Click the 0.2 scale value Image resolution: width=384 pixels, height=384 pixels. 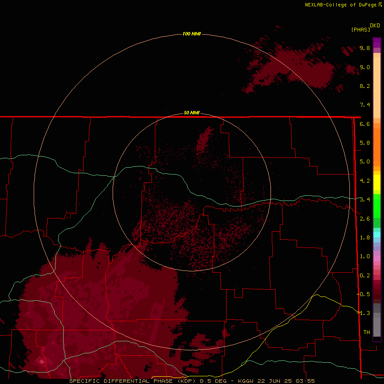365,276
